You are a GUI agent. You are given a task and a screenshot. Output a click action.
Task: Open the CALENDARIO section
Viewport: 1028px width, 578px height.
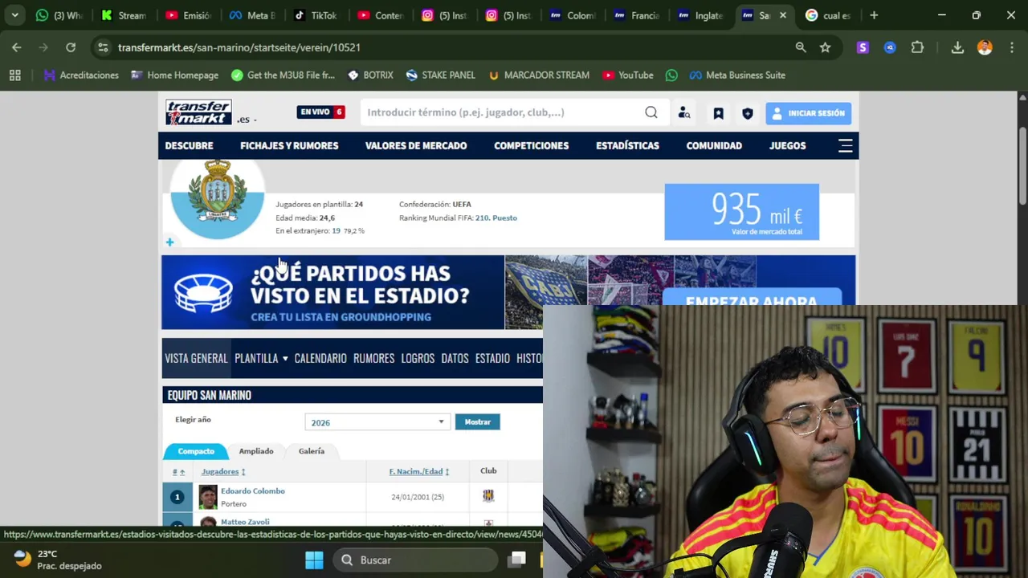pyautogui.click(x=320, y=358)
